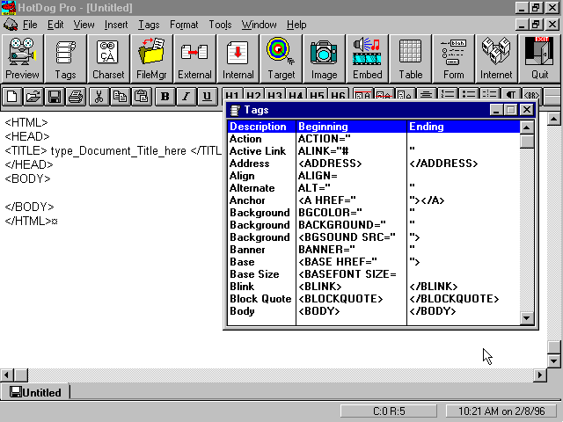Open the Charset tool
This screenshot has height=422, width=563.
point(108,58)
